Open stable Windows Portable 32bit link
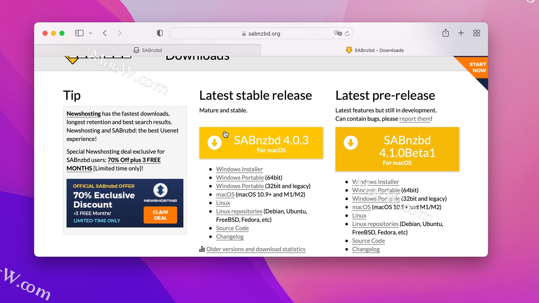 pyautogui.click(x=240, y=186)
